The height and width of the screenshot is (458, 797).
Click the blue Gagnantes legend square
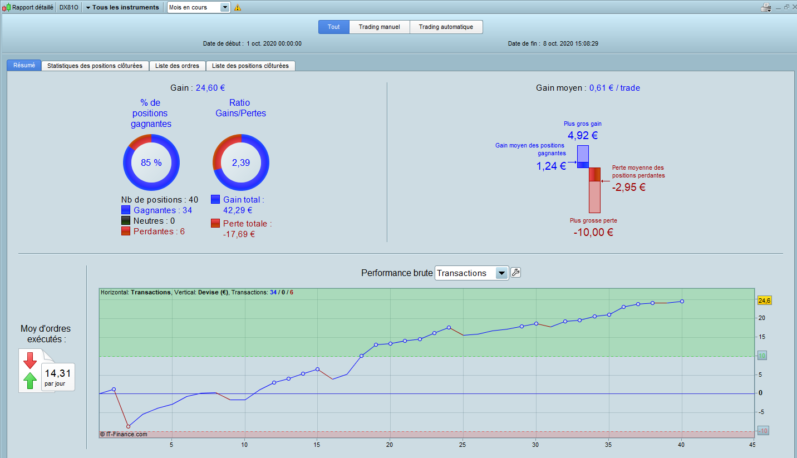tap(126, 210)
